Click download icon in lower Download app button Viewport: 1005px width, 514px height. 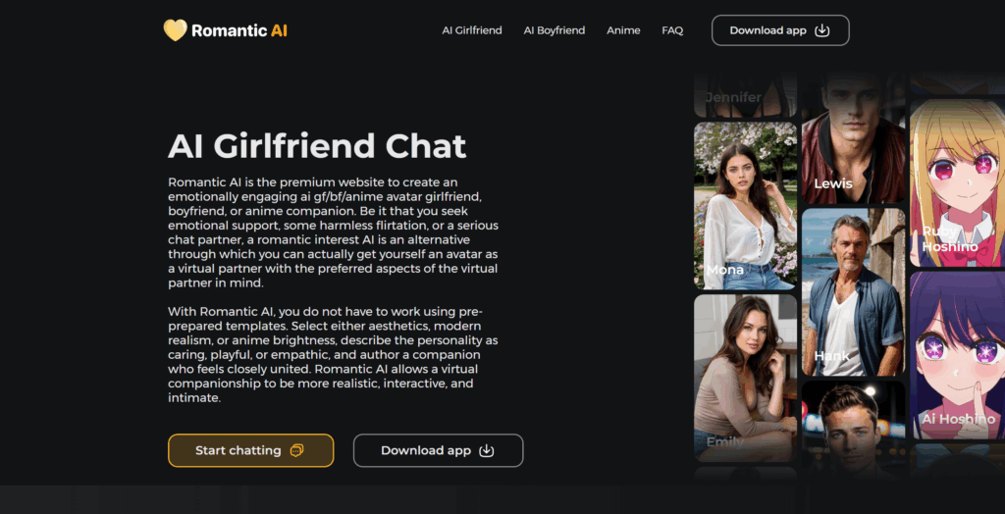point(487,450)
